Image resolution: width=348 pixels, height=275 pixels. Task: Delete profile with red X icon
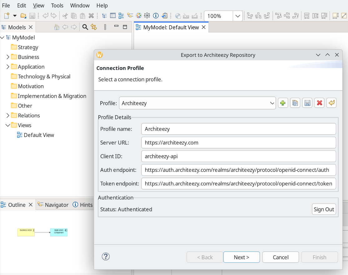click(319, 103)
